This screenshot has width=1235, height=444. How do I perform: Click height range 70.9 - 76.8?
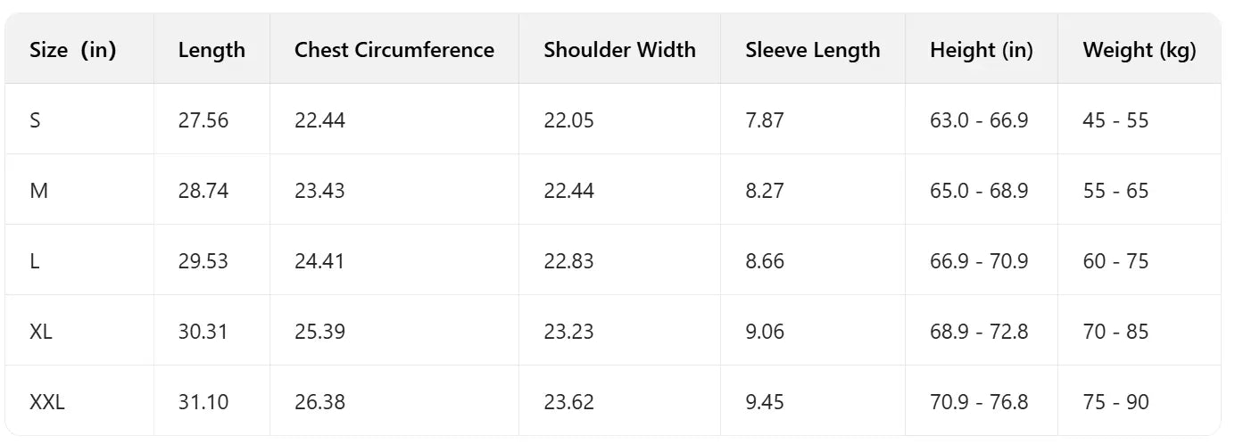point(979,402)
